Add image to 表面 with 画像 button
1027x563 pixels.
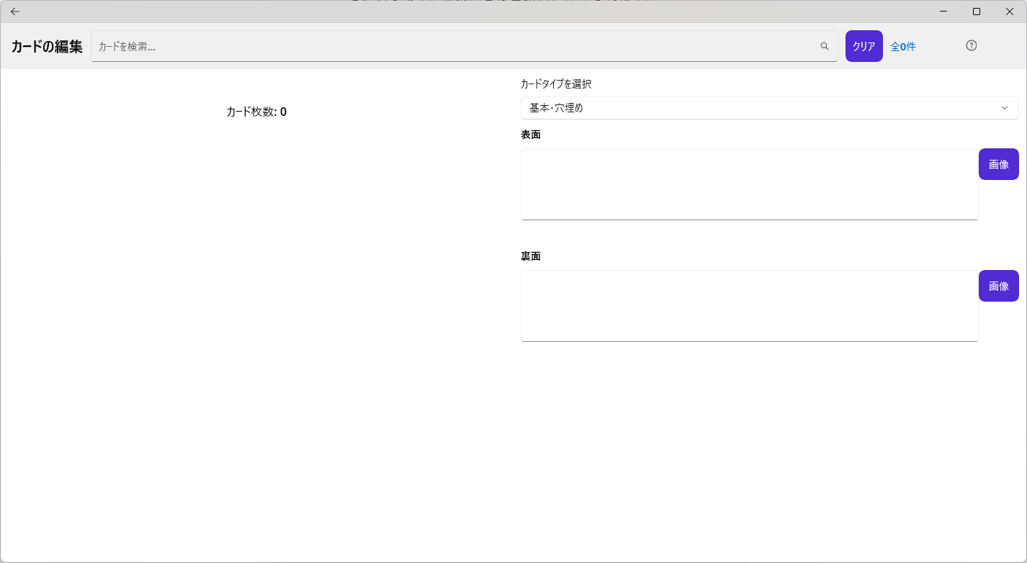click(998, 164)
